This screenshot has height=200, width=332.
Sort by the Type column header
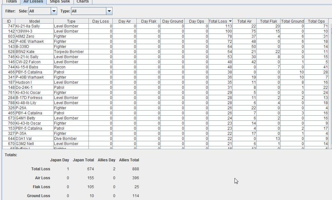click(71, 21)
